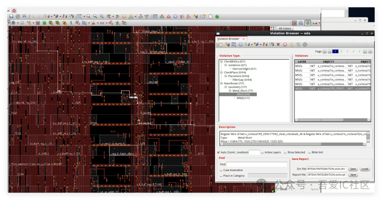Open dropdown arrow beside the scissors cut icon
The width and height of the screenshot is (382, 200).
[98, 23]
